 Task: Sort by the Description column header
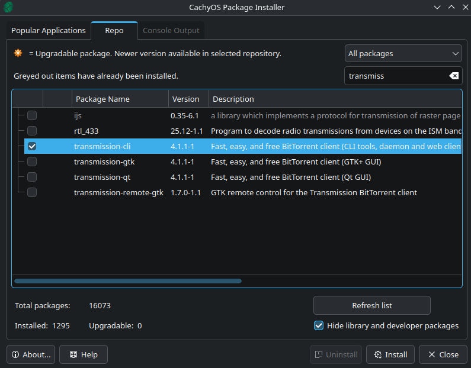pos(335,99)
